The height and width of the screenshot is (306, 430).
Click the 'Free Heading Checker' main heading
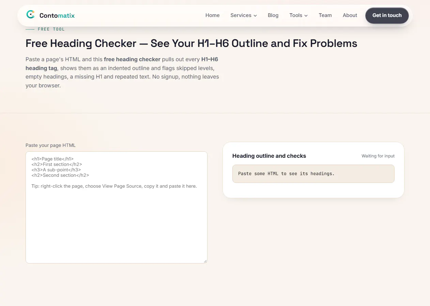pos(191,43)
